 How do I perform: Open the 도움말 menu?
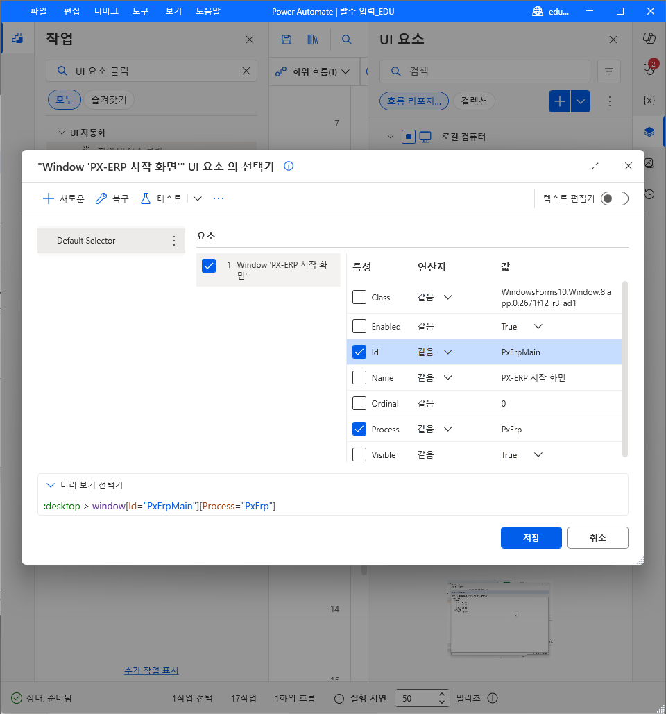[x=208, y=11]
